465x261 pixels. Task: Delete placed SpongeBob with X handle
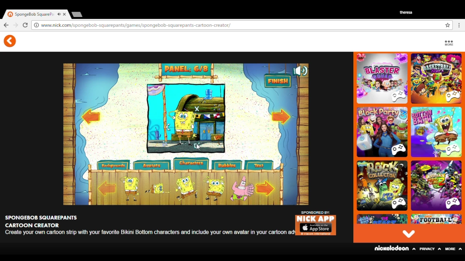click(197, 109)
